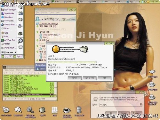Collapse the 기타 대화 상대 (0) group
The width and height of the screenshot is (160, 120).
[x=37, y=26]
